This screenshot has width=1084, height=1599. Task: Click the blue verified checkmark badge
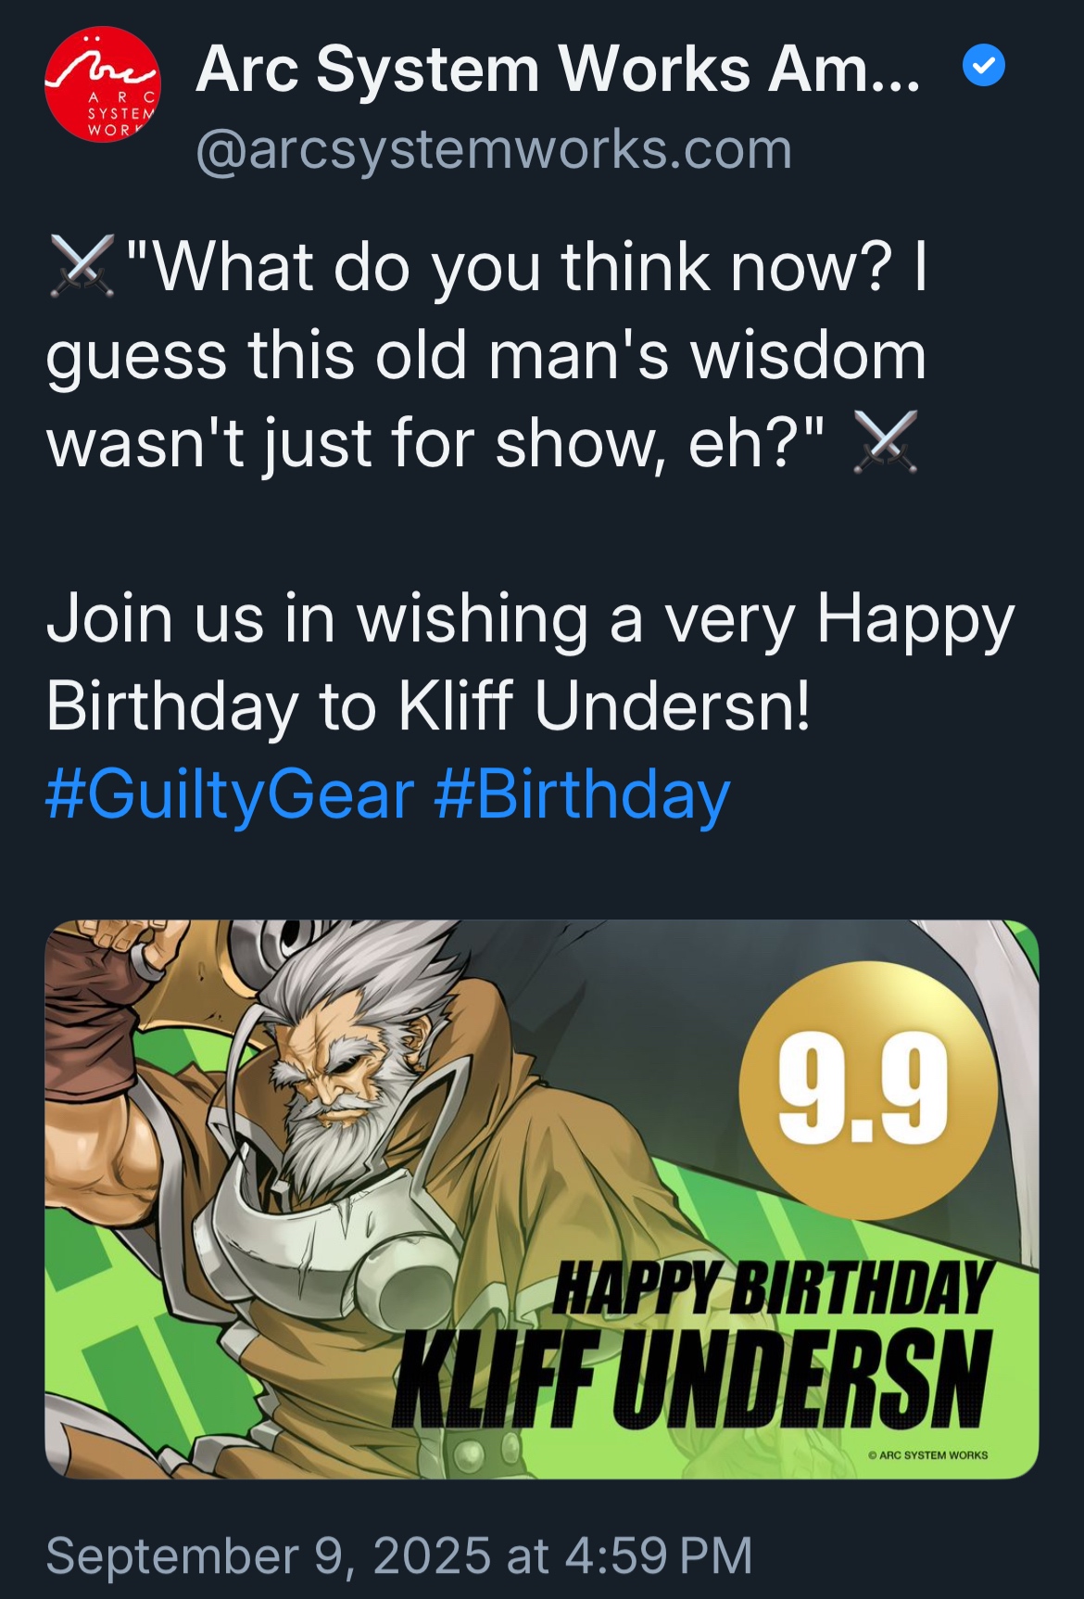point(984,66)
